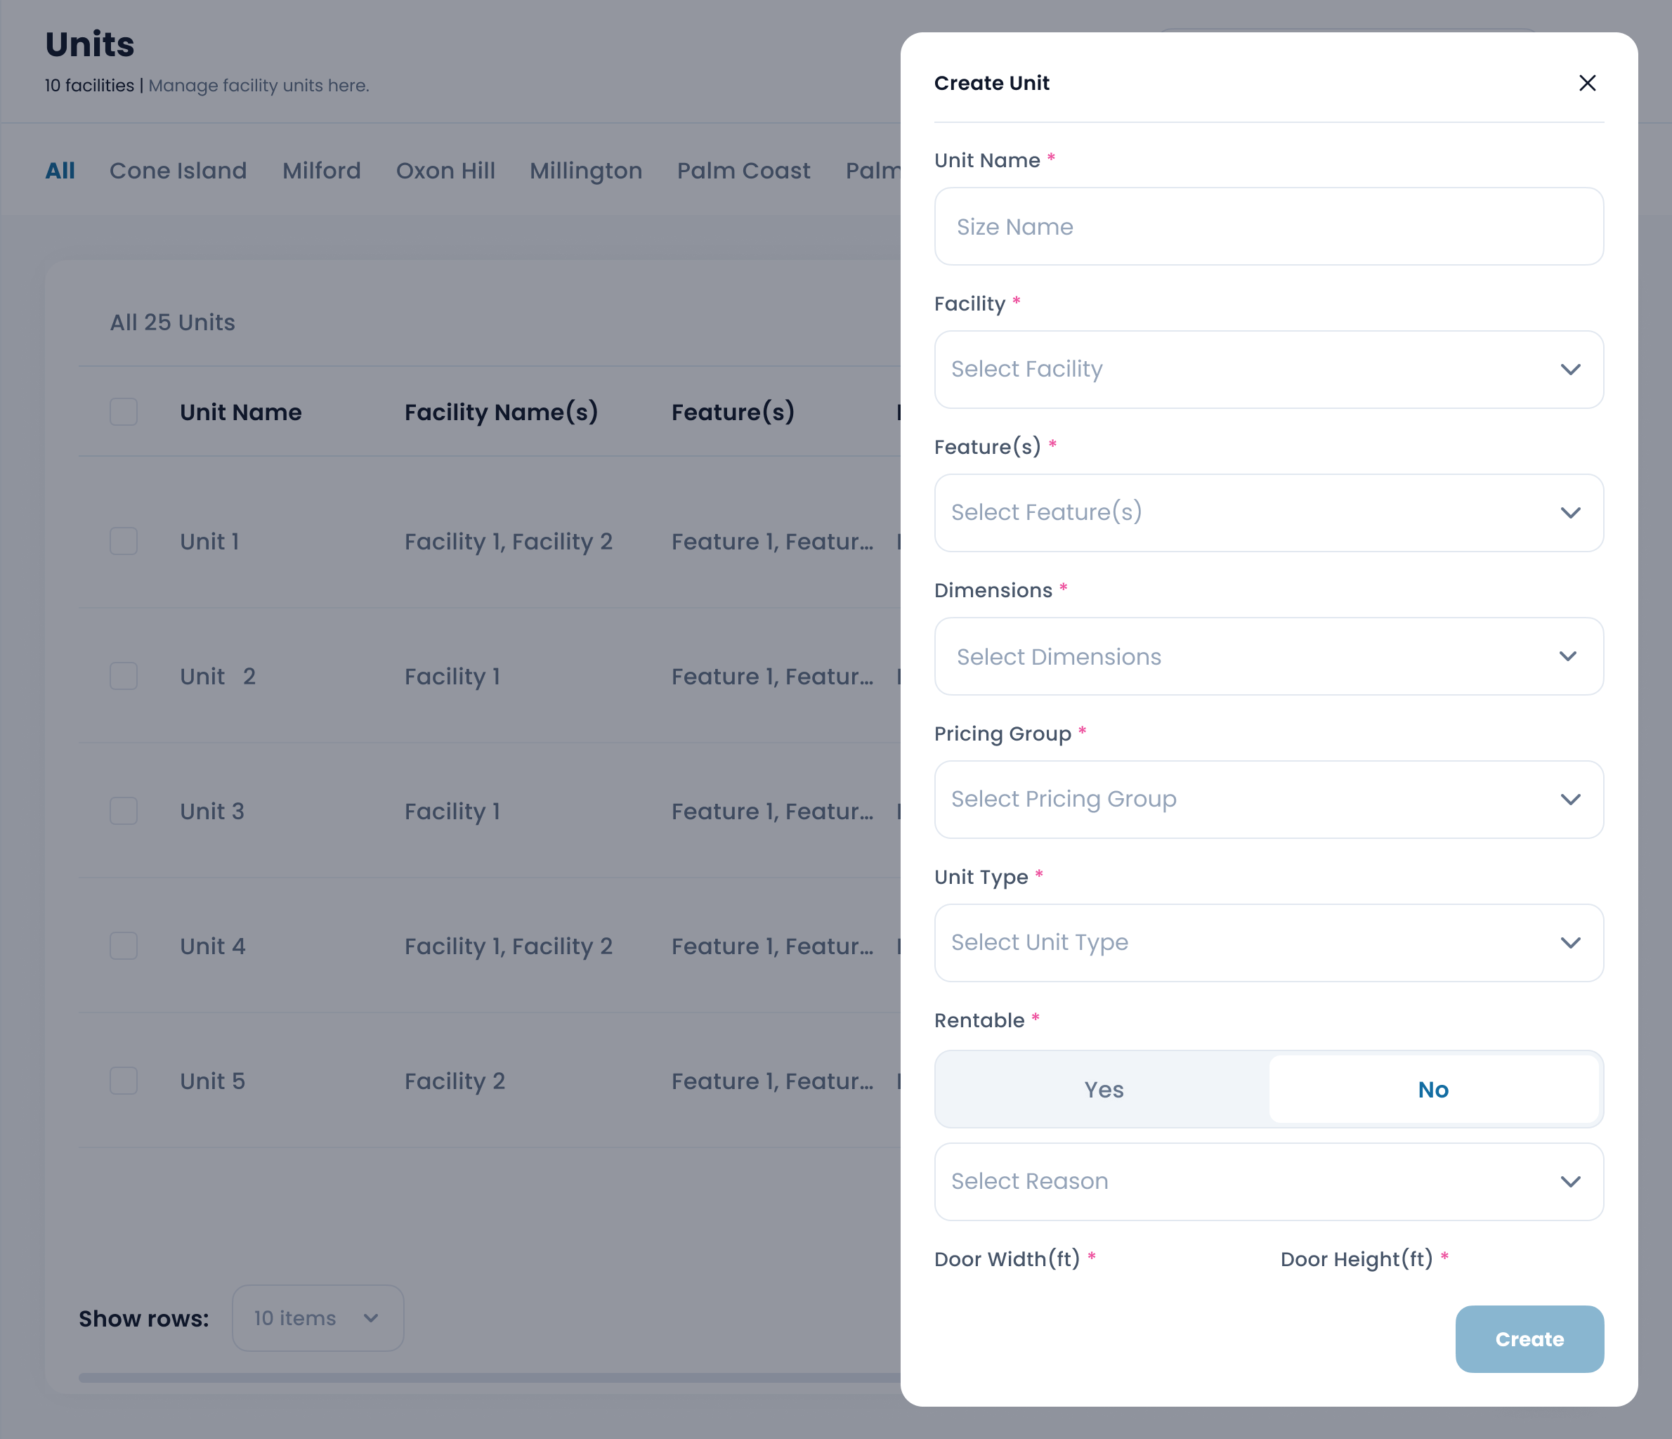This screenshot has width=1672, height=1439.
Task: Set Rentable to No
Action: tap(1433, 1090)
